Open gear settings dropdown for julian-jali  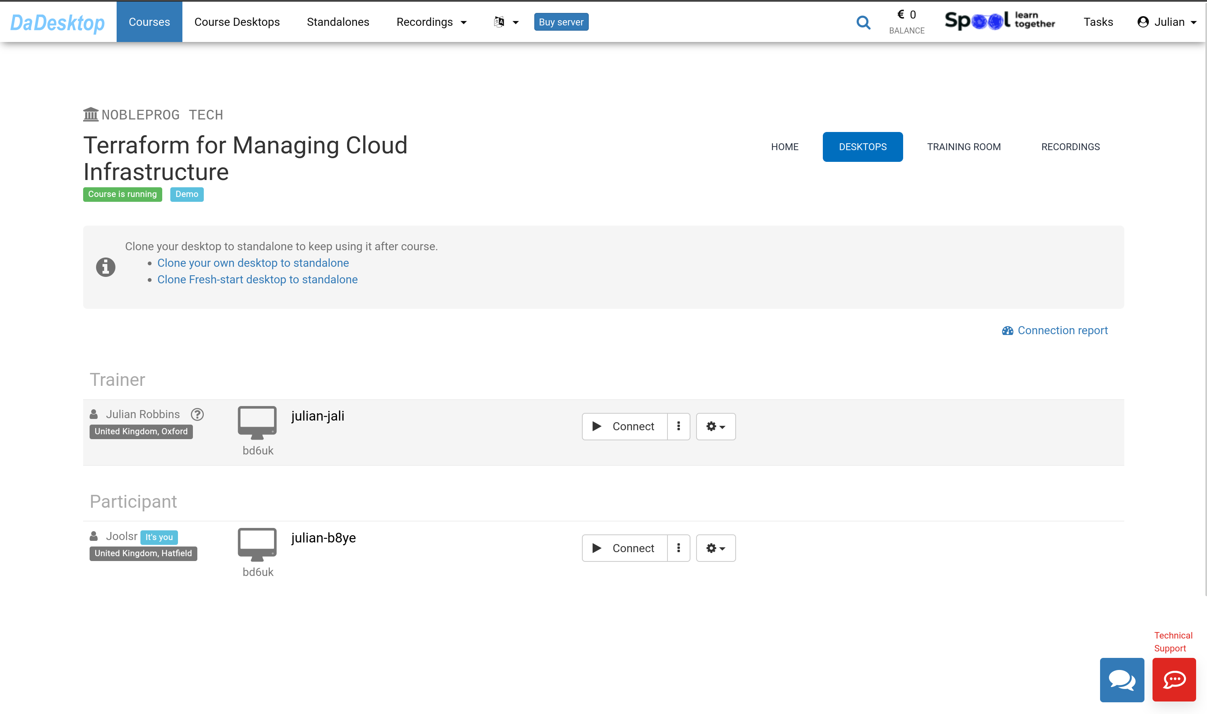pos(715,426)
